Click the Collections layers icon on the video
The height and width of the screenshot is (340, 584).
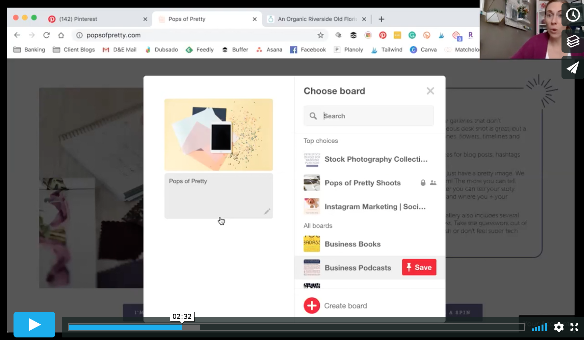573,41
